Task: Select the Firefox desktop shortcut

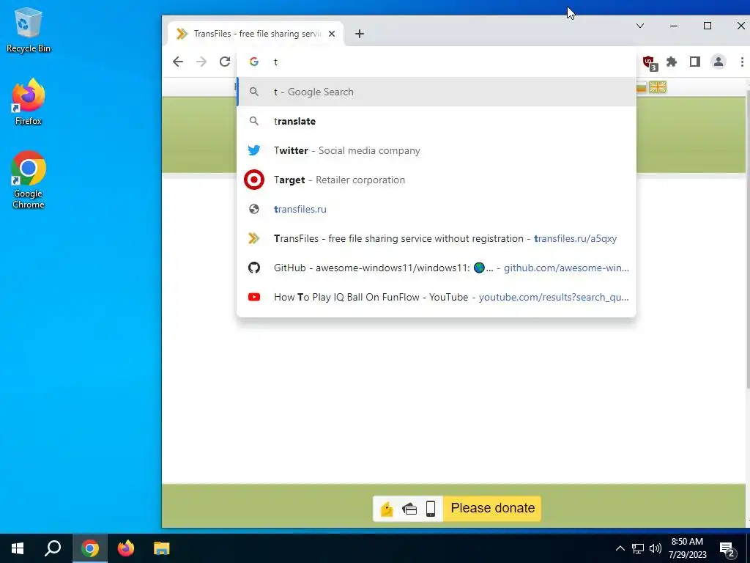Action: (29, 102)
